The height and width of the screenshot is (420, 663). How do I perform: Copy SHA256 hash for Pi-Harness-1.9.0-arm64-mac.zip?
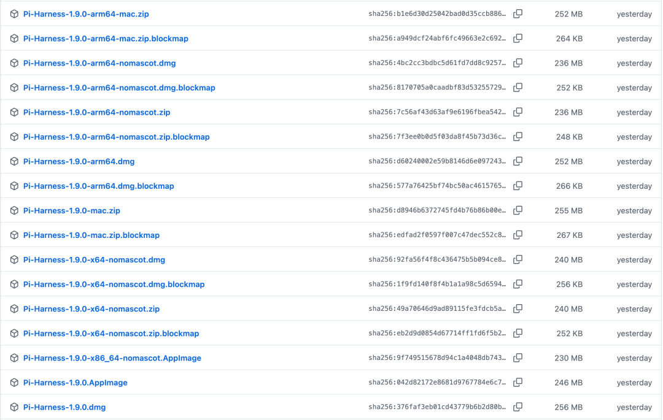518,14
